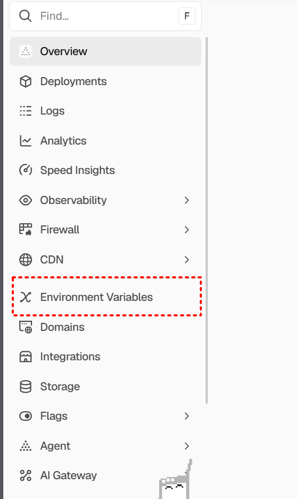The width and height of the screenshot is (298, 499).
Task: Open the Overview menu item
Action: click(105, 51)
